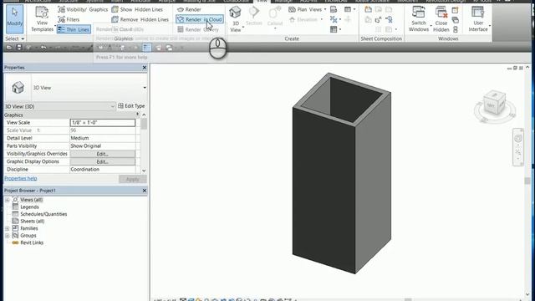Open the User Interface menu
The image size is (535, 301).
478,18
